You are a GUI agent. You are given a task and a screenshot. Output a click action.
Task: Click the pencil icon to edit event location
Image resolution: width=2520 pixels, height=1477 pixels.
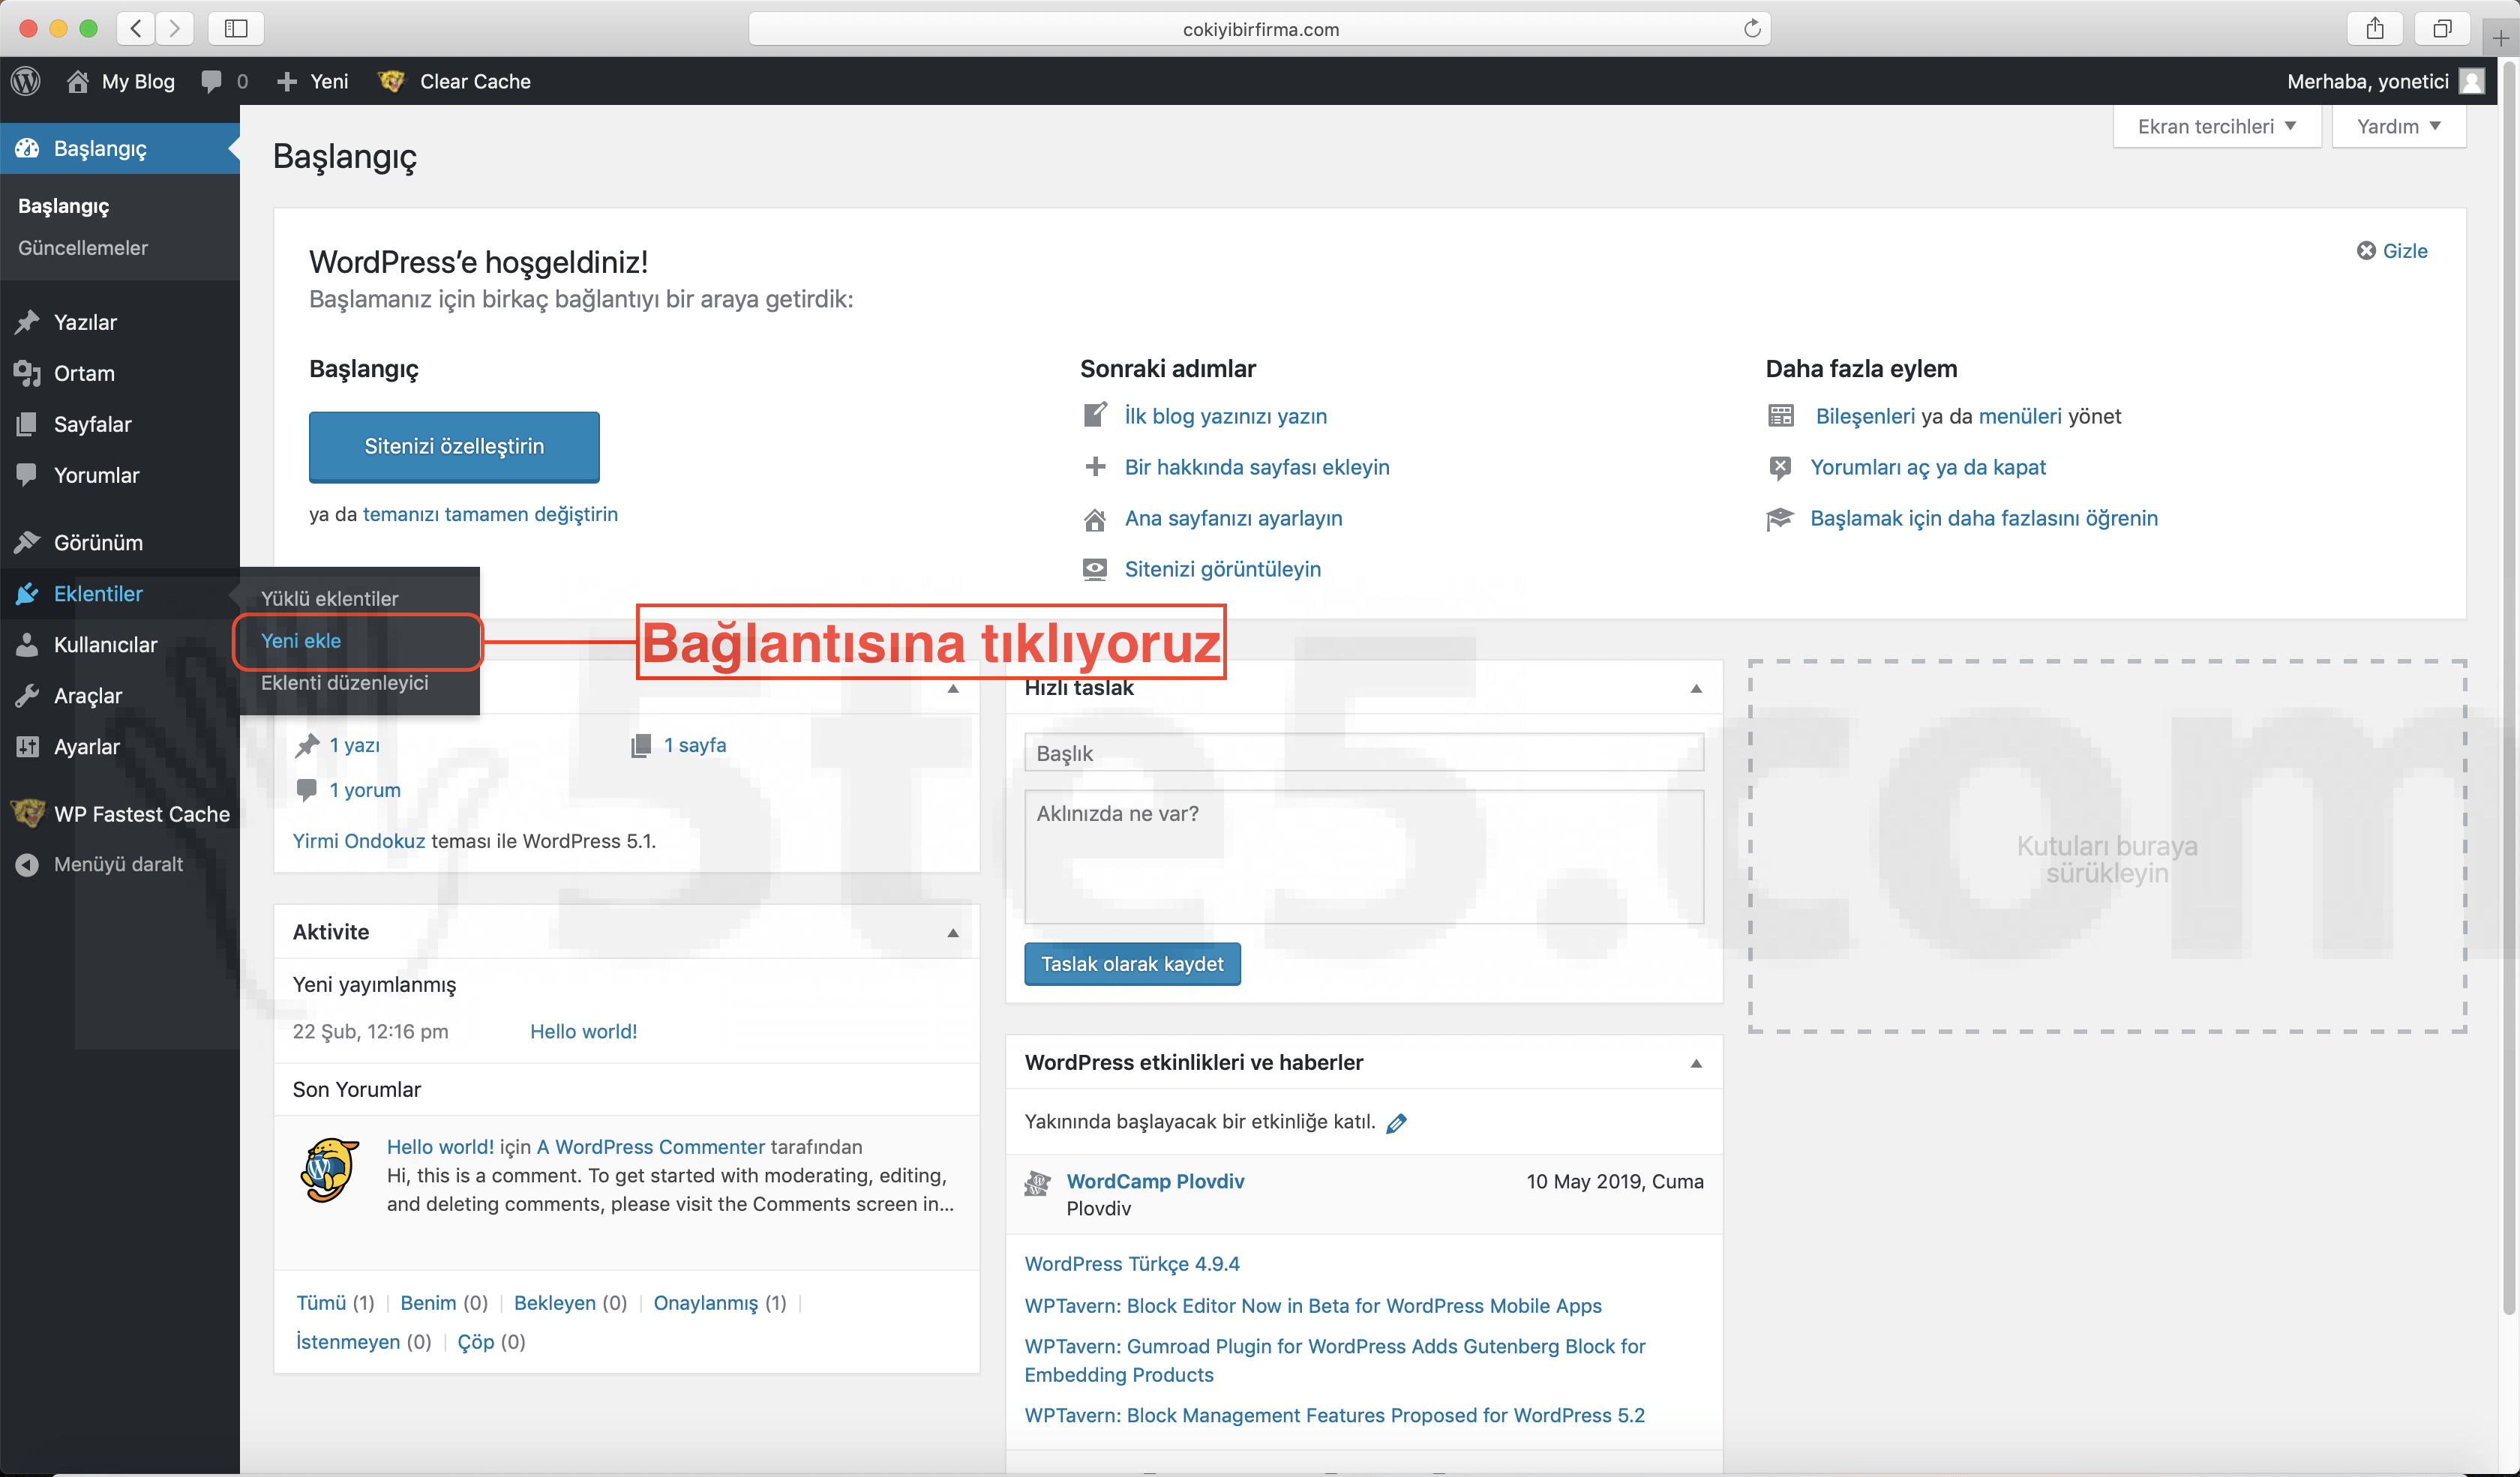tap(1397, 1122)
